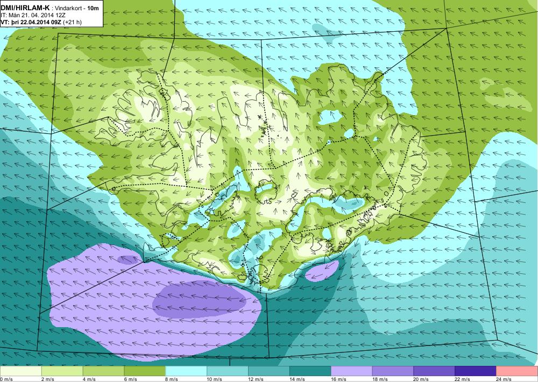The width and height of the screenshot is (538, 382).
Task: Click the "DMI/HIRLAM-K" model title
Action: click(25, 8)
